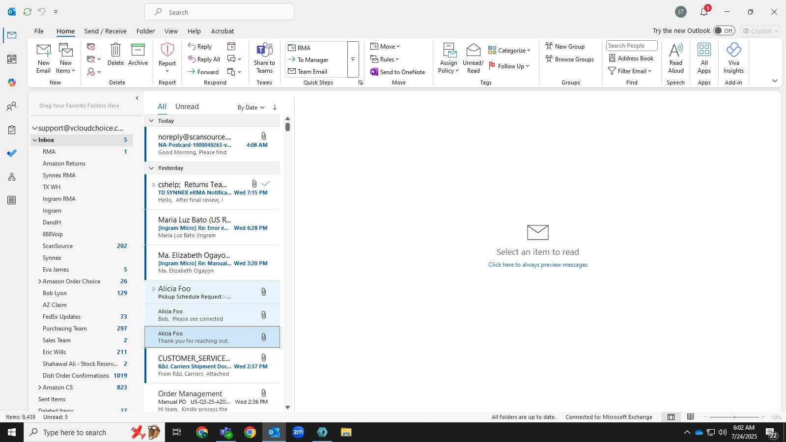
Task: Open the Categorize dropdown
Action: click(509, 51)
